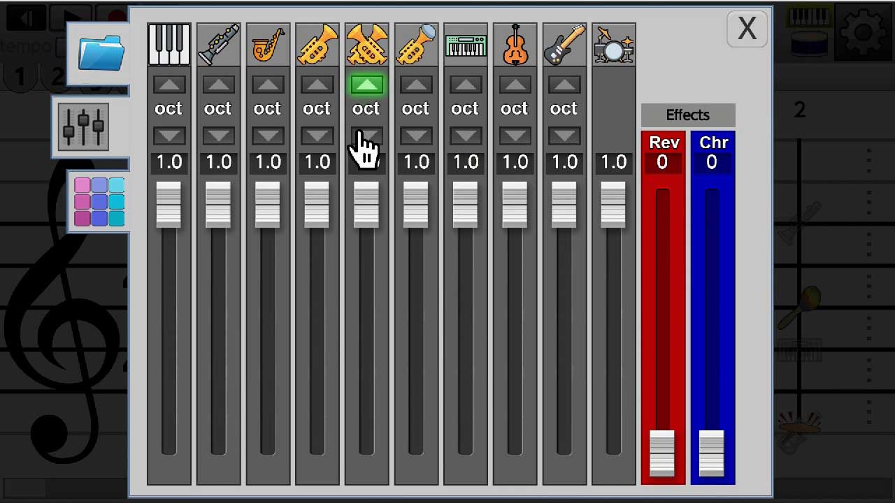Switch to the mixer faders tab

click(84, 126)
